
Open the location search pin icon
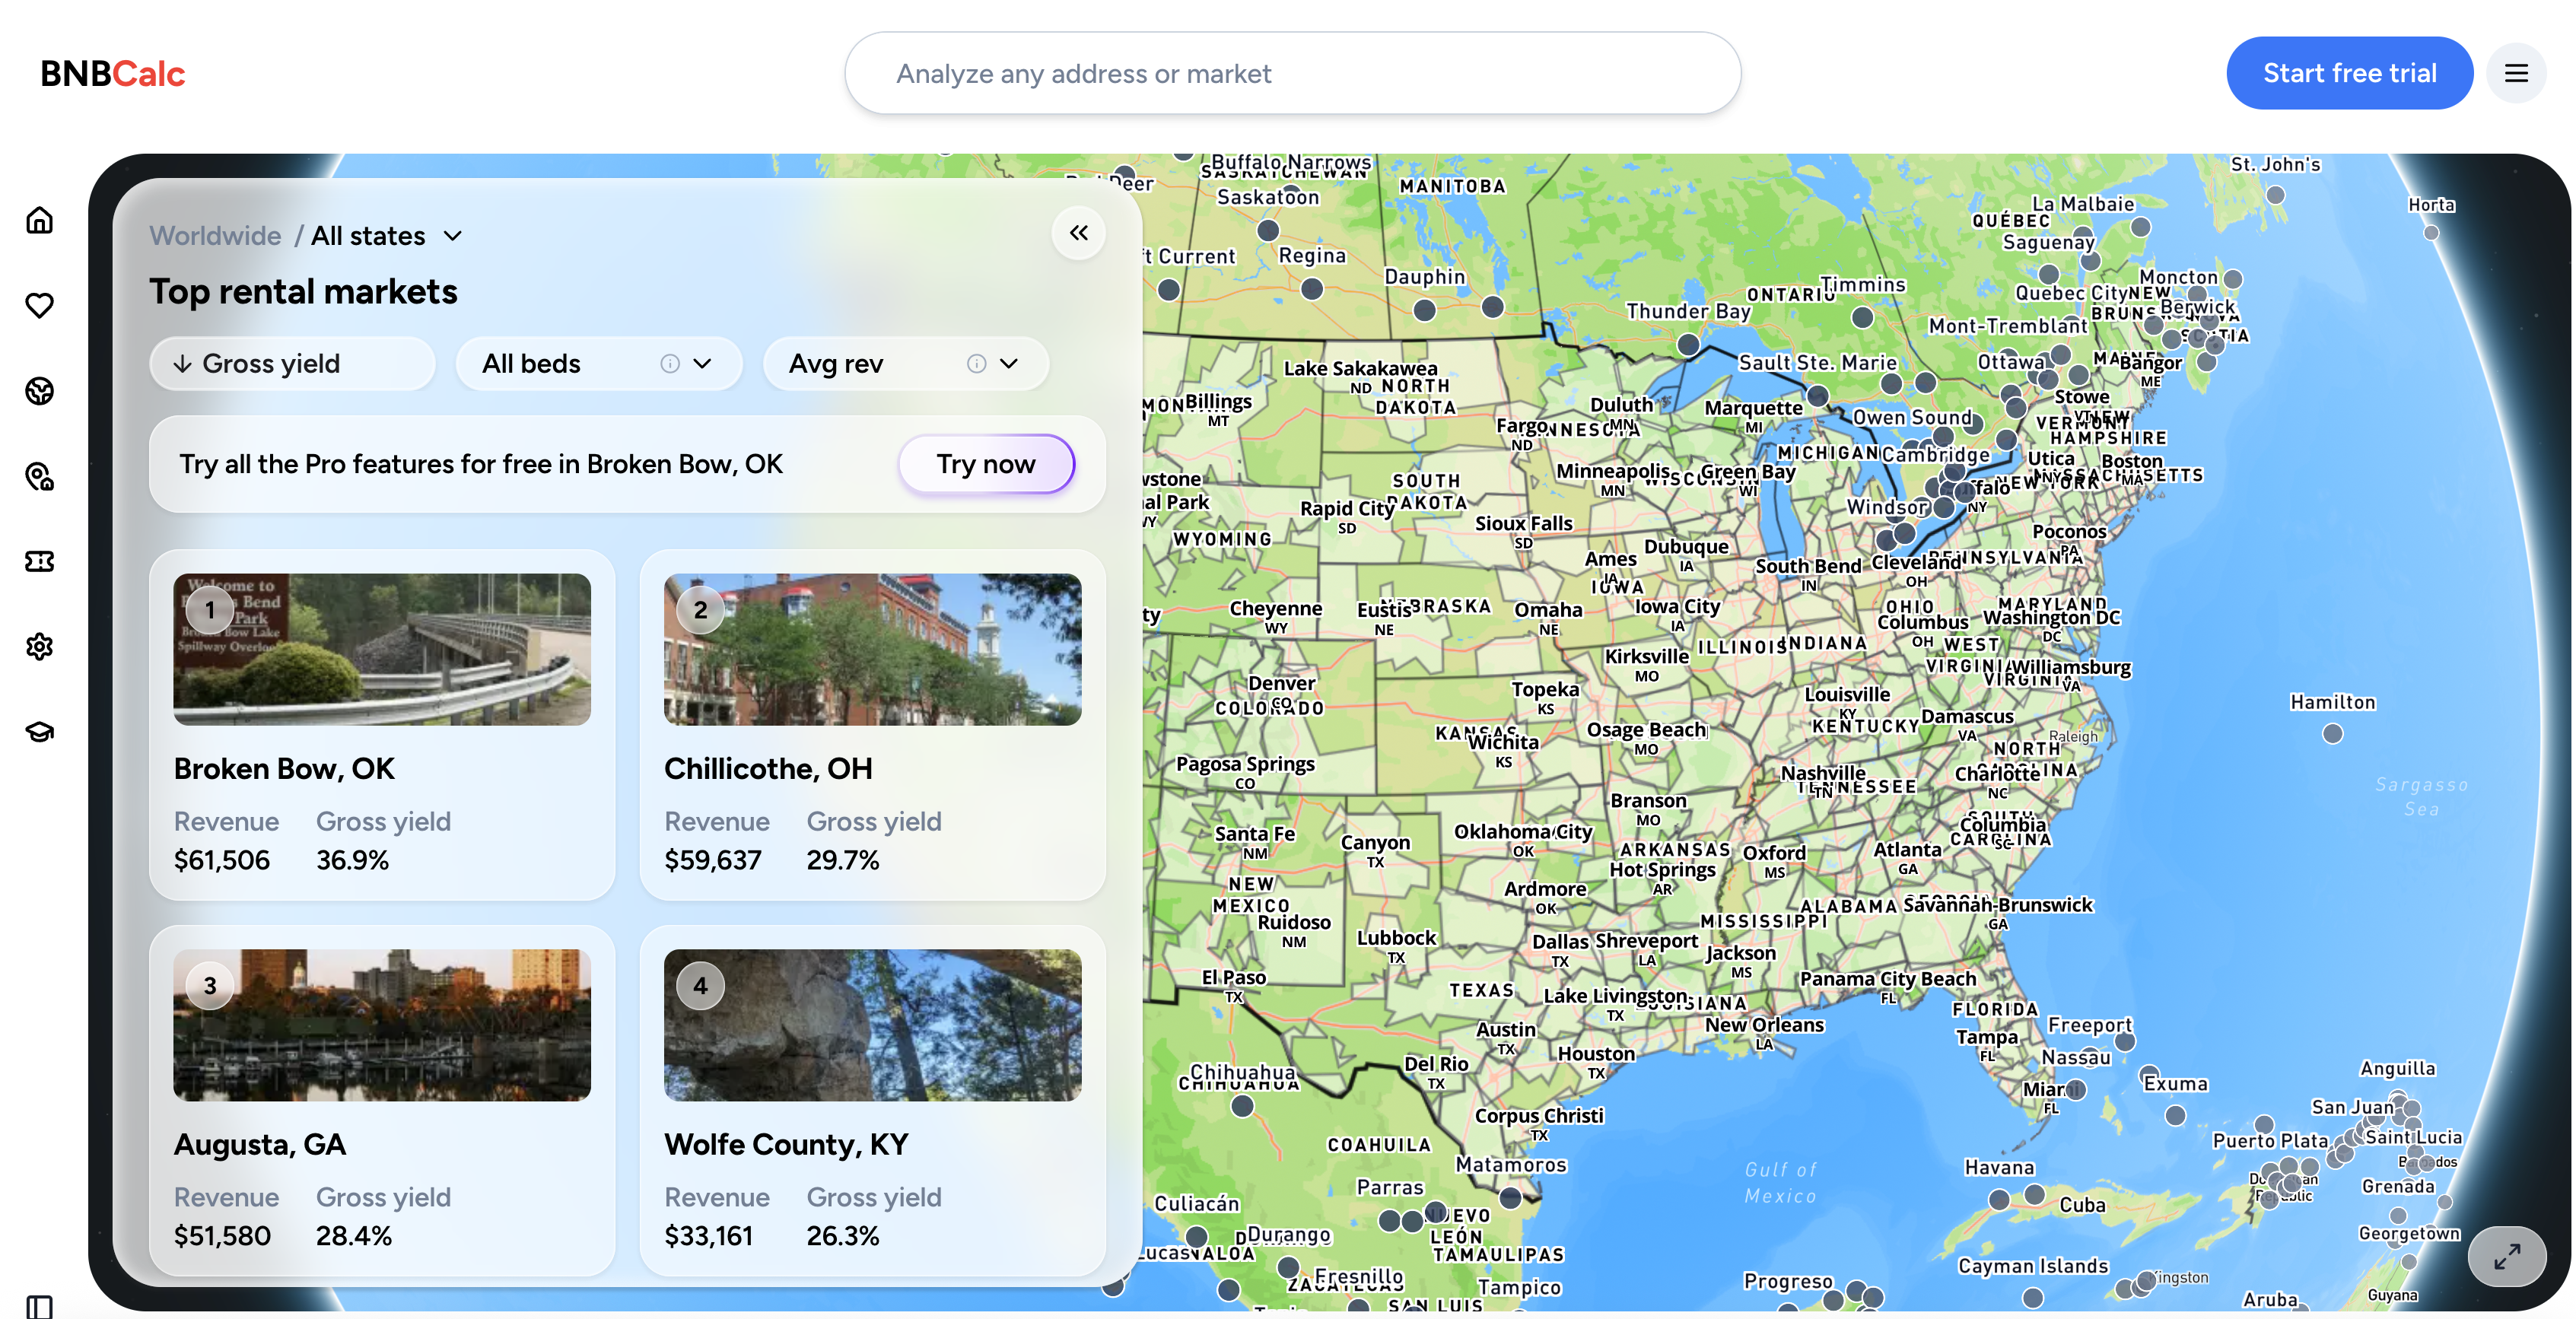pos(39,476)
